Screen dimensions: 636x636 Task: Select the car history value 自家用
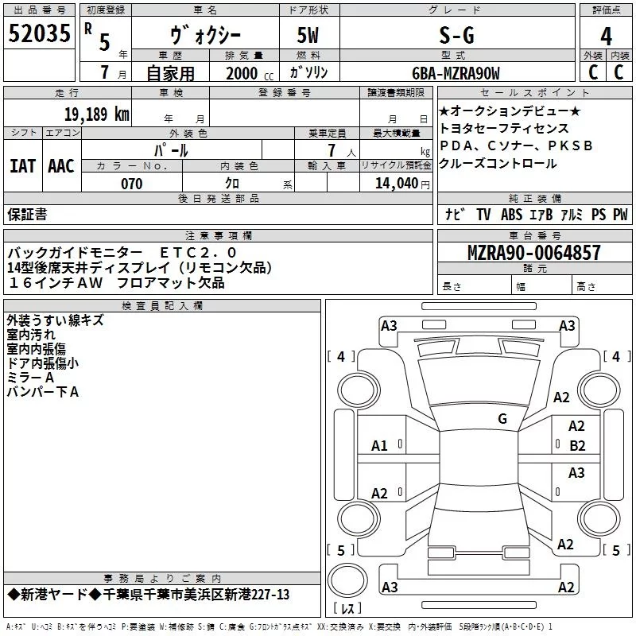click(170, 73)
